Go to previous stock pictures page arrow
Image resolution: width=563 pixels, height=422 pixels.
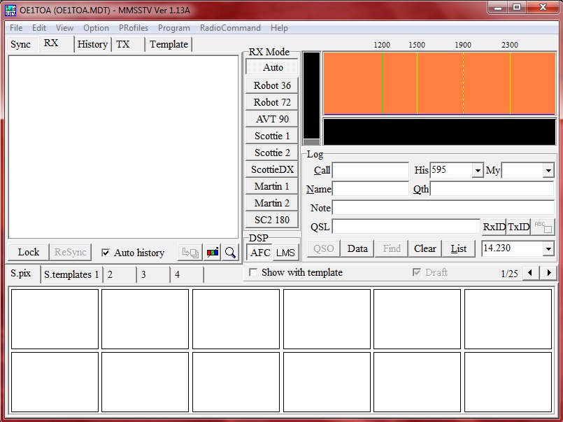(x=532, y=273)
